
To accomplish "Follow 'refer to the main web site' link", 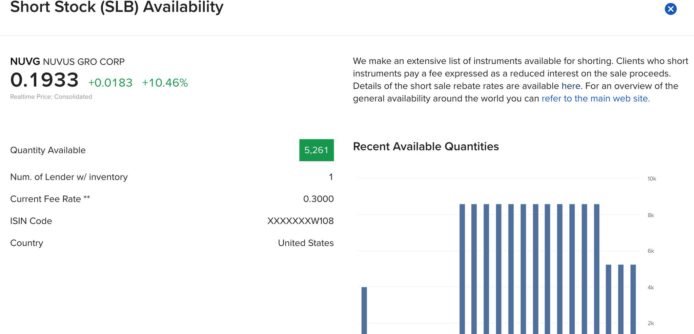I will click(595, 99).
